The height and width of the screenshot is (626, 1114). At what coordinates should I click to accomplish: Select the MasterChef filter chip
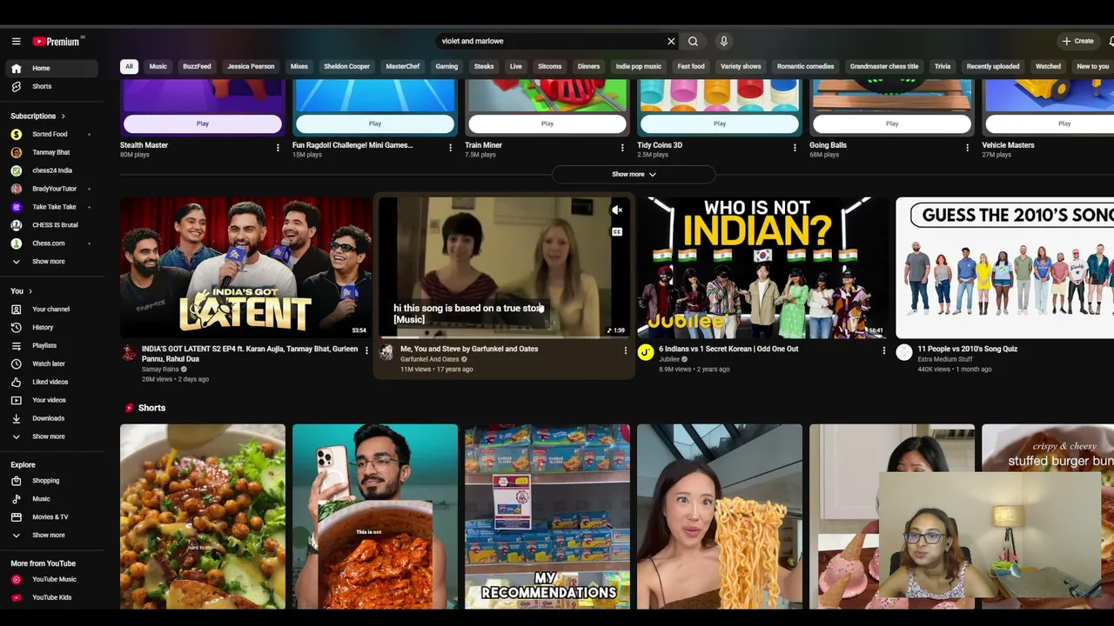pos(402,66)
